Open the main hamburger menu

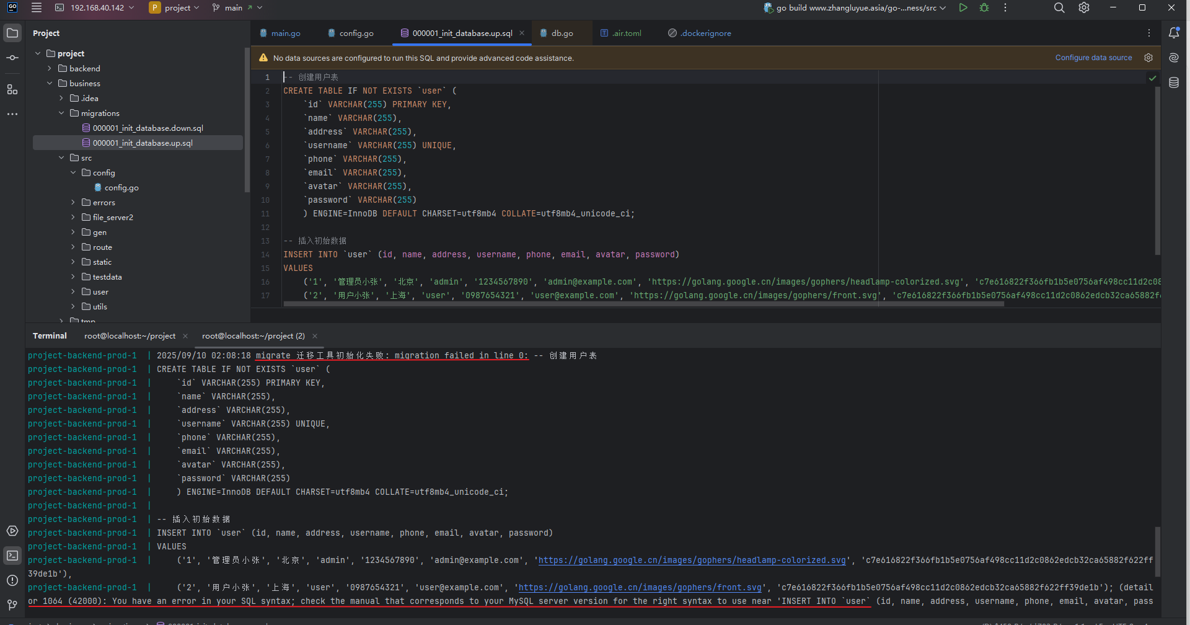(37, 7)
